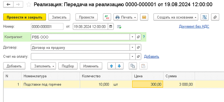This screenshot has height=102, width=224.
Task: Select the Подставки под горячее cell
Action: click(x=51, y=84)
